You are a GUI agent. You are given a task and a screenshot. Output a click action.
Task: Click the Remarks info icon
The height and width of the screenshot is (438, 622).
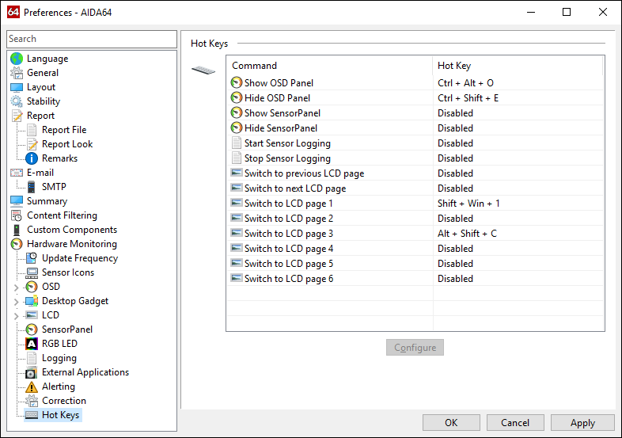32,158
